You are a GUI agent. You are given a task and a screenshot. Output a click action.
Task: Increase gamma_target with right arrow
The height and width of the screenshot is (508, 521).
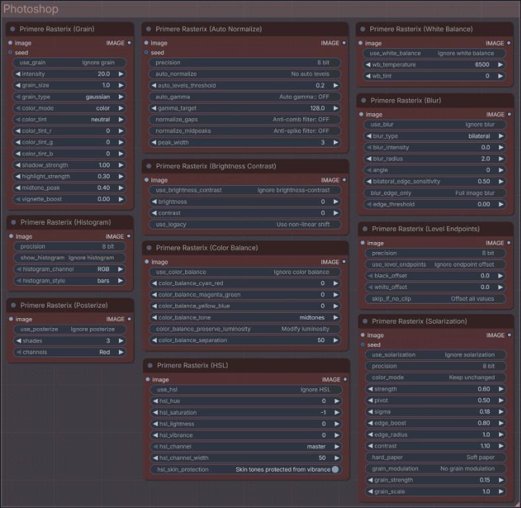coord(336,108)
